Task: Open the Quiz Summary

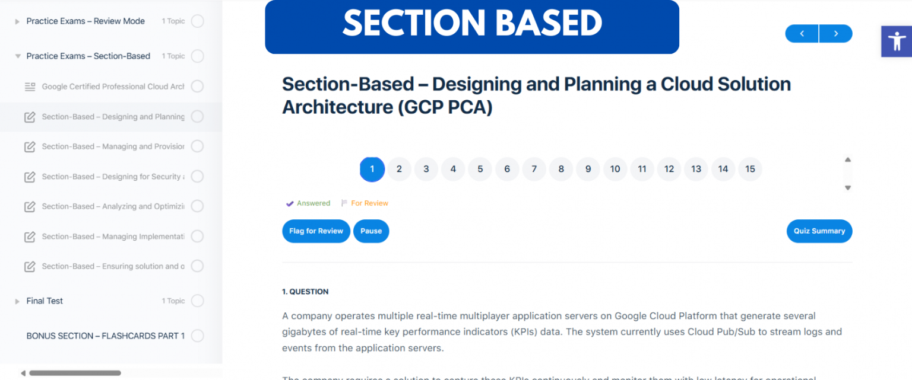Action: (x=819, y=231)
